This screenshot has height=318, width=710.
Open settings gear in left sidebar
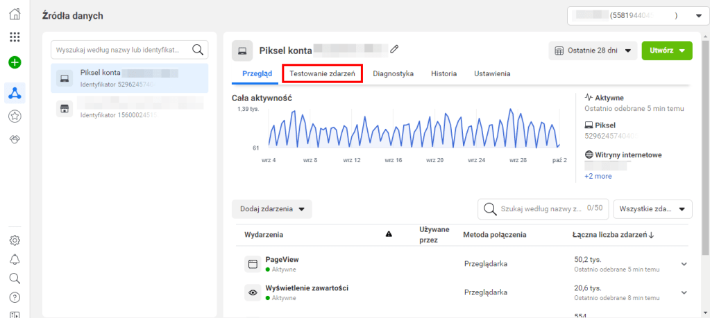pos(15,241)
